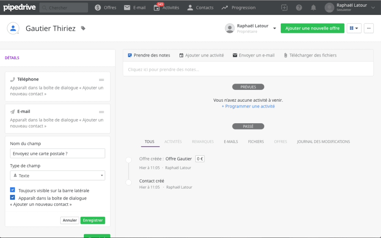Open the notifications bell icon
Screen dimensions: 381x238
coord(313,8)
